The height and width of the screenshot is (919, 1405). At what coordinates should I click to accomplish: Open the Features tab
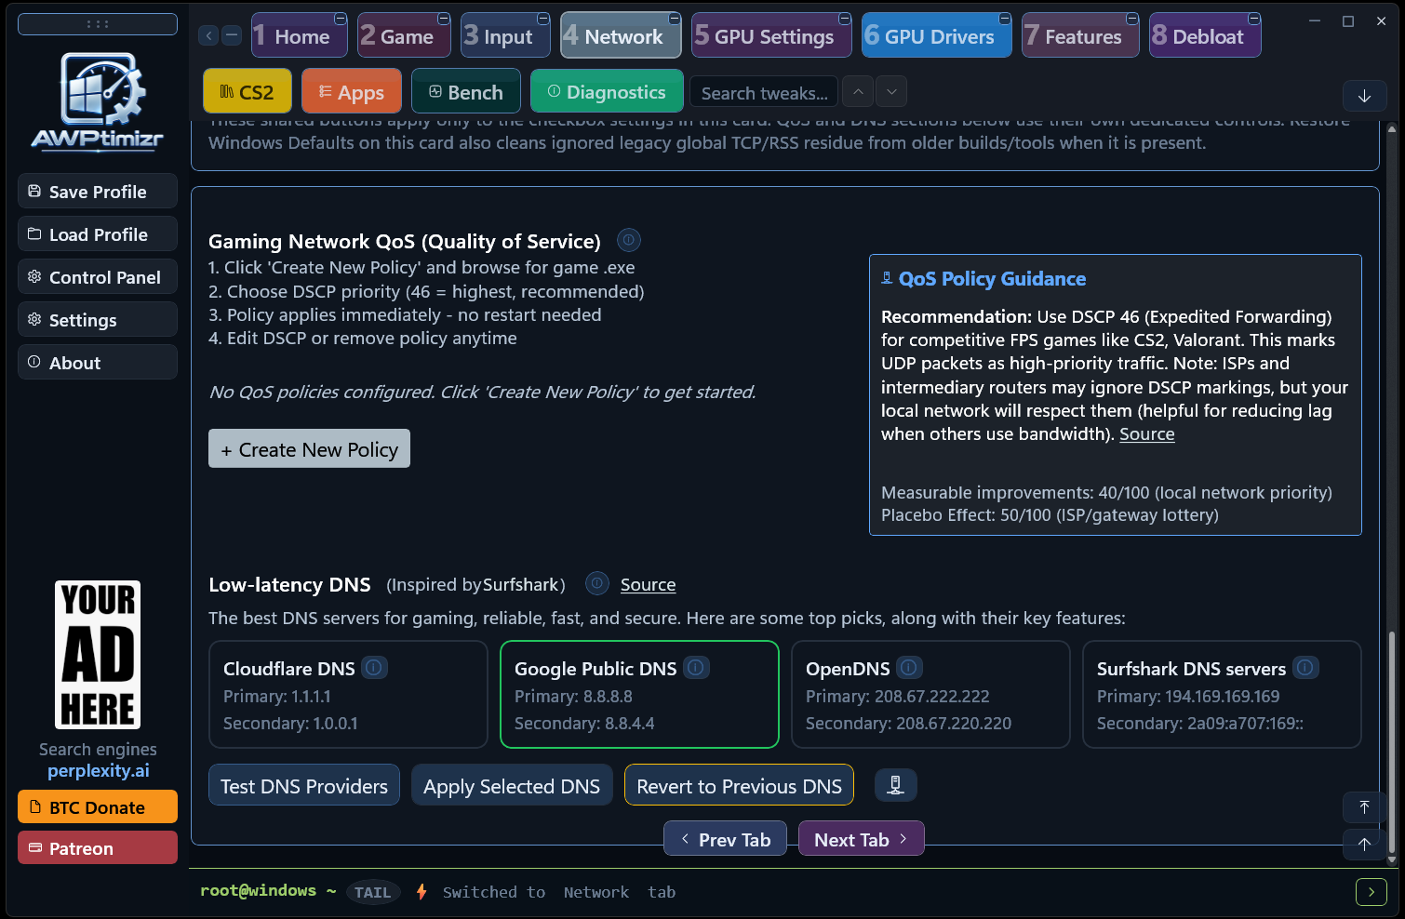(1080, 36)
